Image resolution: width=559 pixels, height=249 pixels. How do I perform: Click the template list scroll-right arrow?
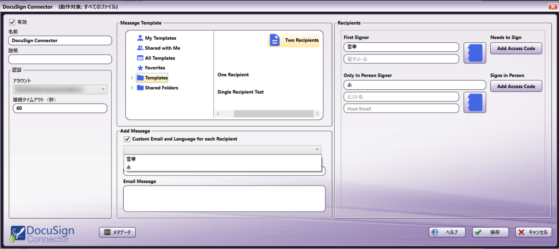tap(317, 114)
